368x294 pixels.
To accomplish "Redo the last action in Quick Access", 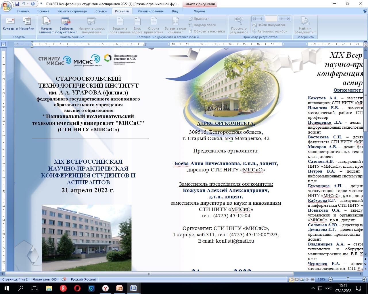I will click(x=32, y=4).
